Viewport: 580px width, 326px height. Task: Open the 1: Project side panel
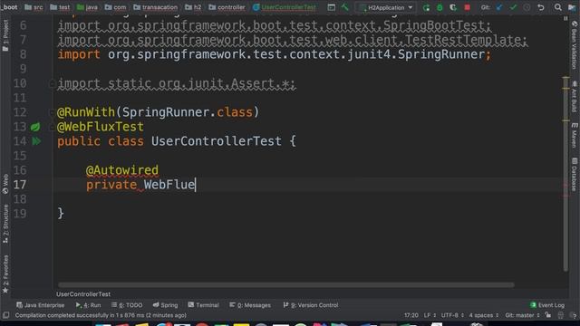pyautogui.click(x=5, y=35)
